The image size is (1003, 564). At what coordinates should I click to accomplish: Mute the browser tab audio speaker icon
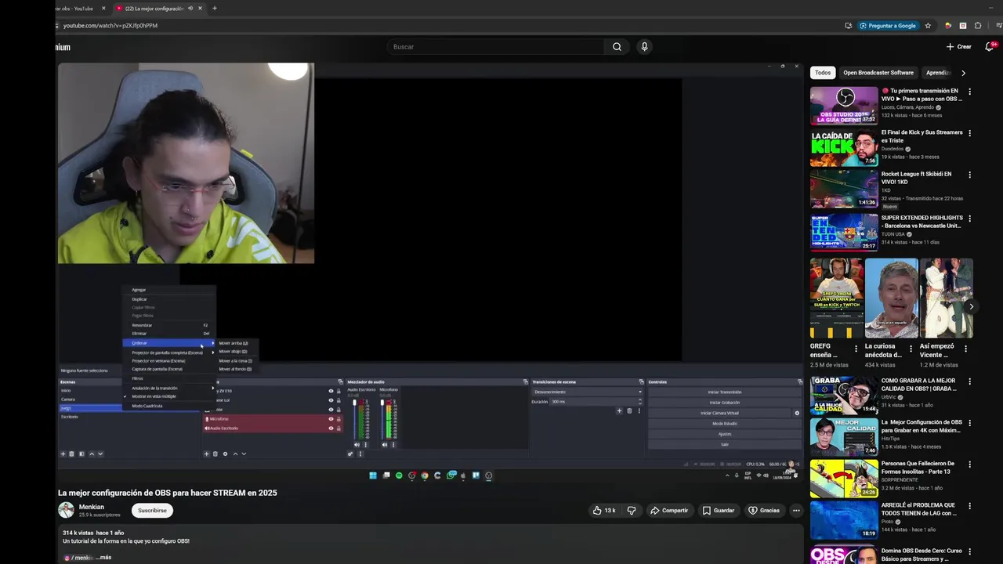click(x=190, y=8)
